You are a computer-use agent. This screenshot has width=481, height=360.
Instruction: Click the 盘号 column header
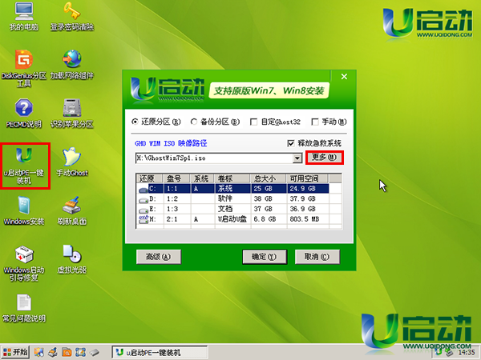click(177, 178)
